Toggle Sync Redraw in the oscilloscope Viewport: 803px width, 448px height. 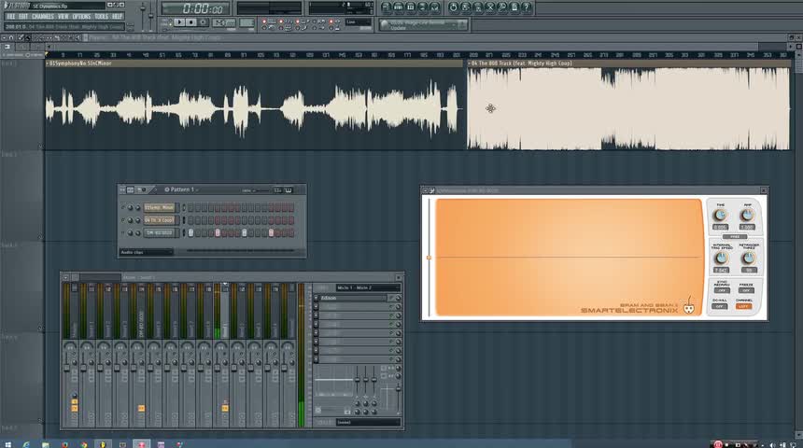pyautogui.click(x=720, y=290)
